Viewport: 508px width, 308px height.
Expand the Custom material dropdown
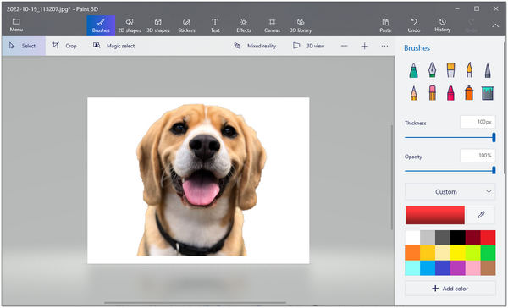click(450, 192)
